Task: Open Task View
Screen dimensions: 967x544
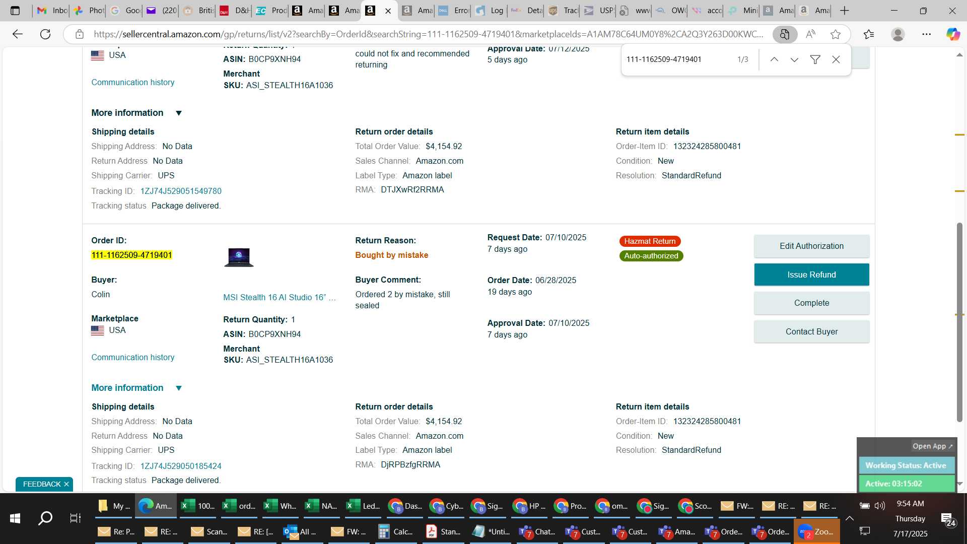Action: point(76,518)
